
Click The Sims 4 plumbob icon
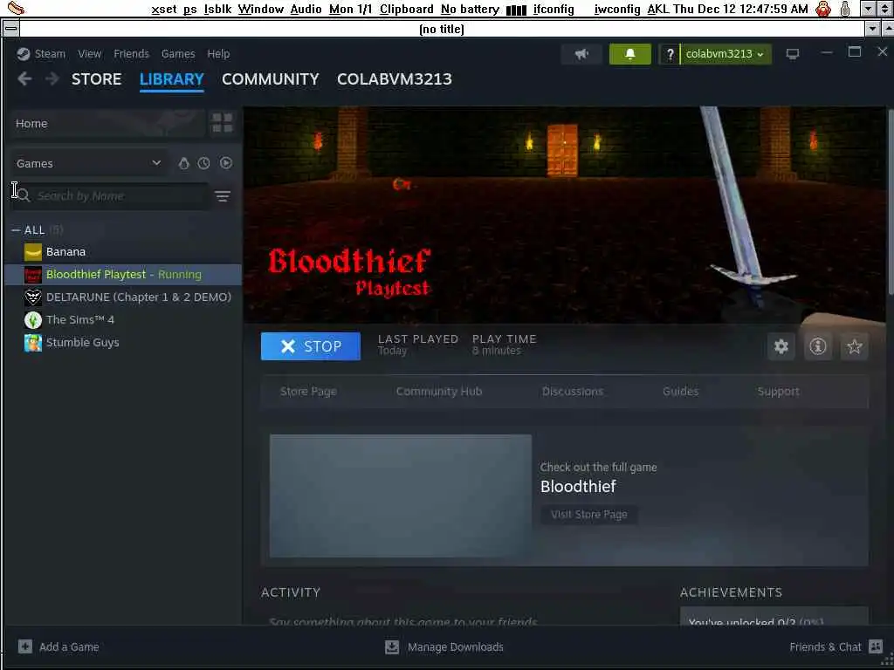click(33, 320)
